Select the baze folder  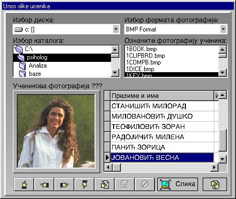62,74
